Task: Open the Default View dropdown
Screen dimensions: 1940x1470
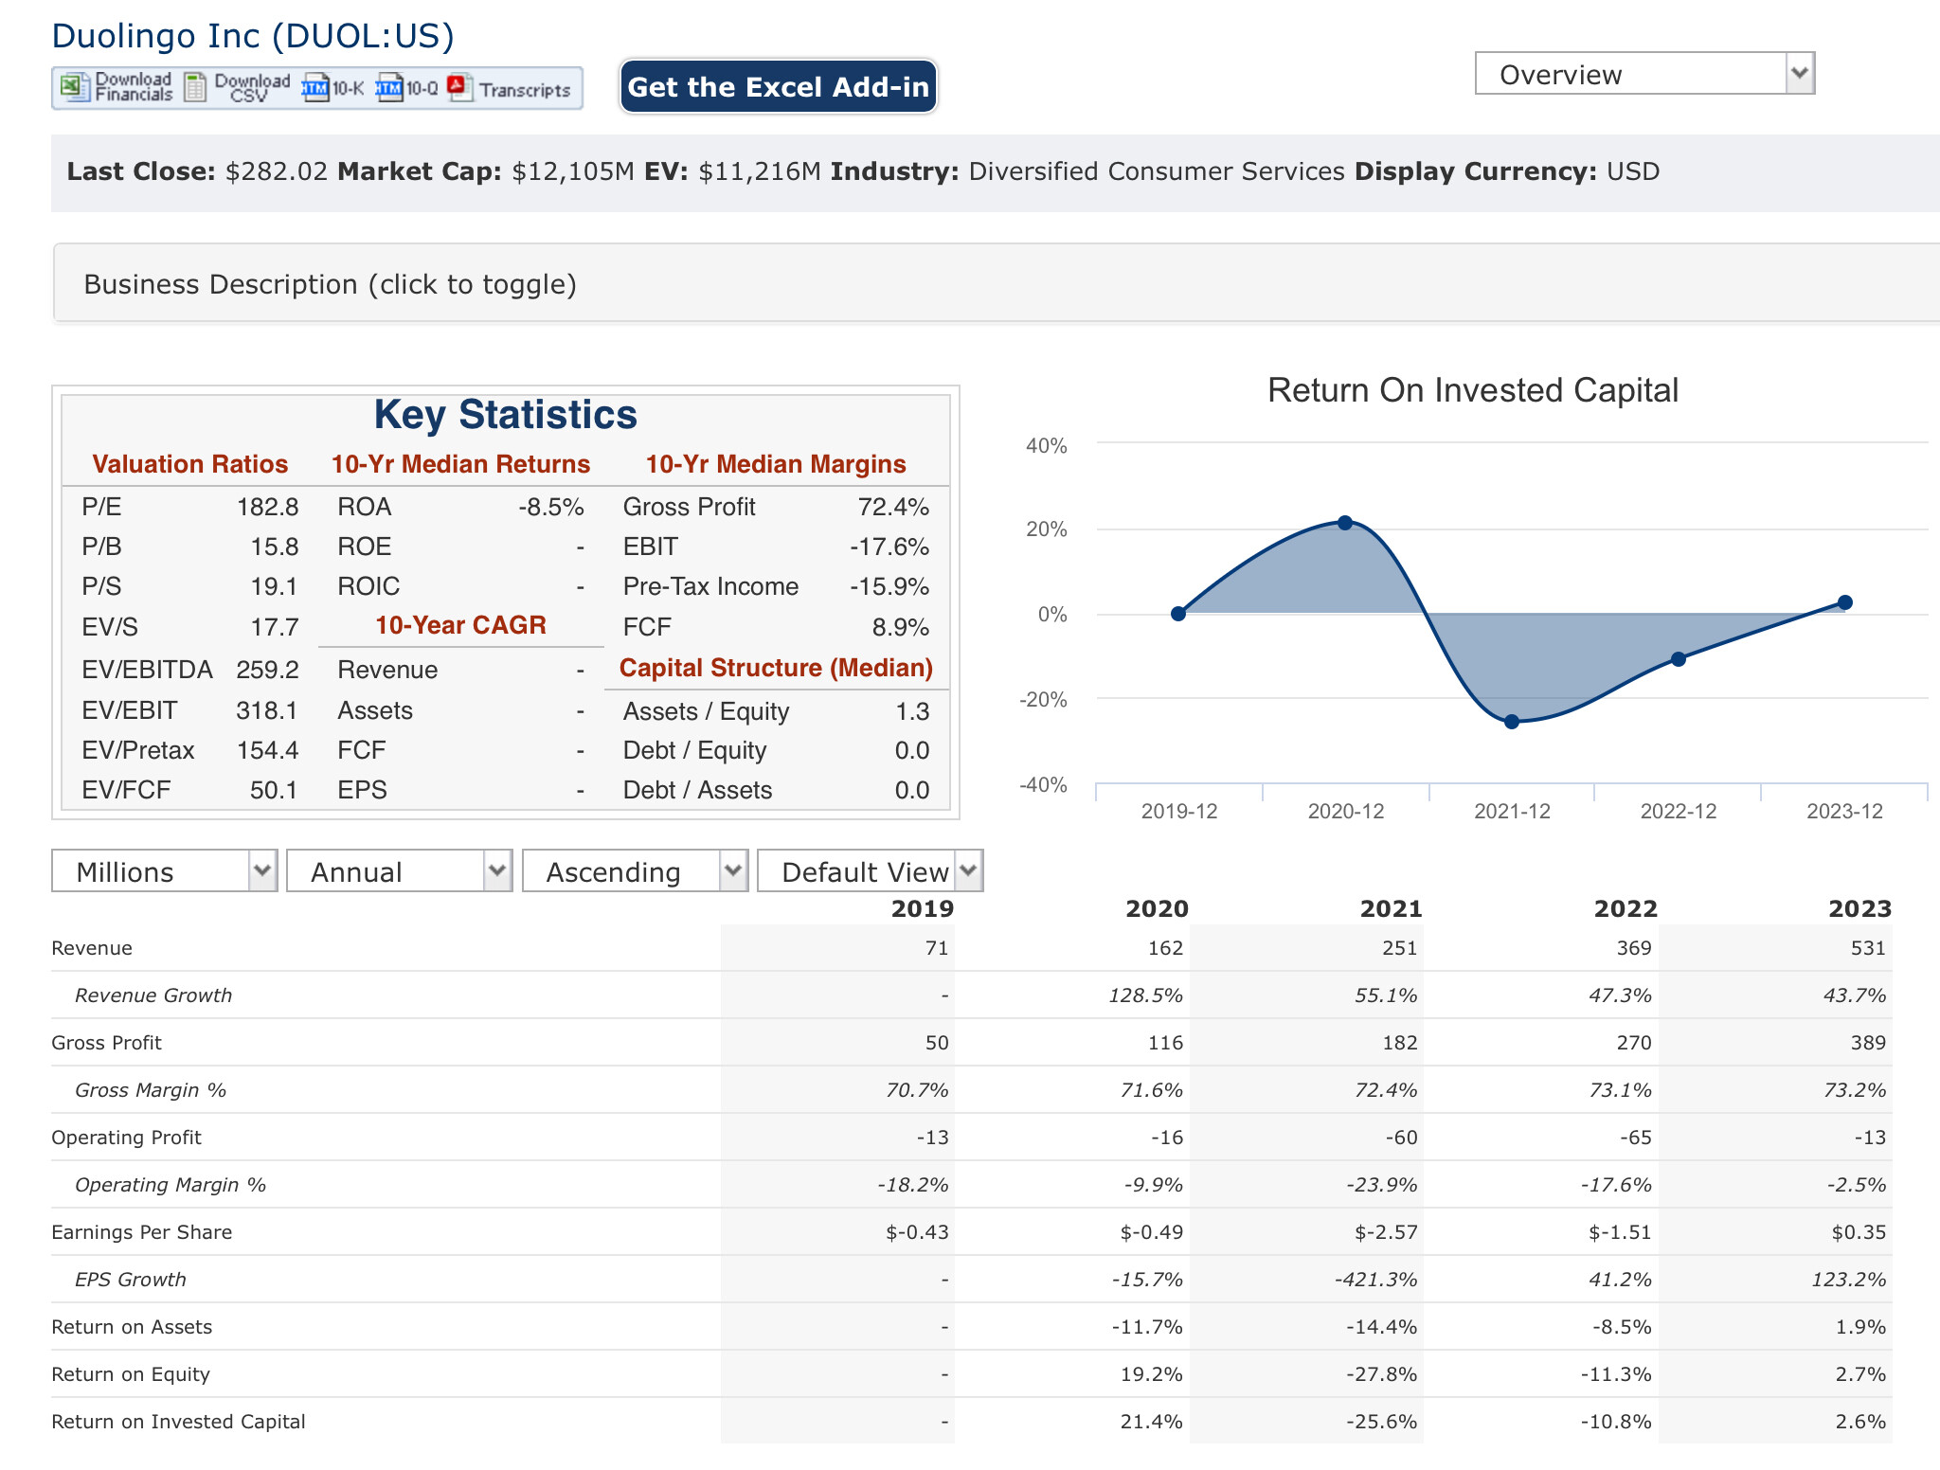Action: coord(870,871)
